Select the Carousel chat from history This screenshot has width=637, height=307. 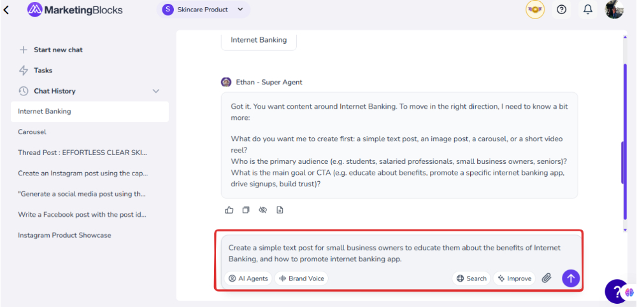tap(32, 132)
